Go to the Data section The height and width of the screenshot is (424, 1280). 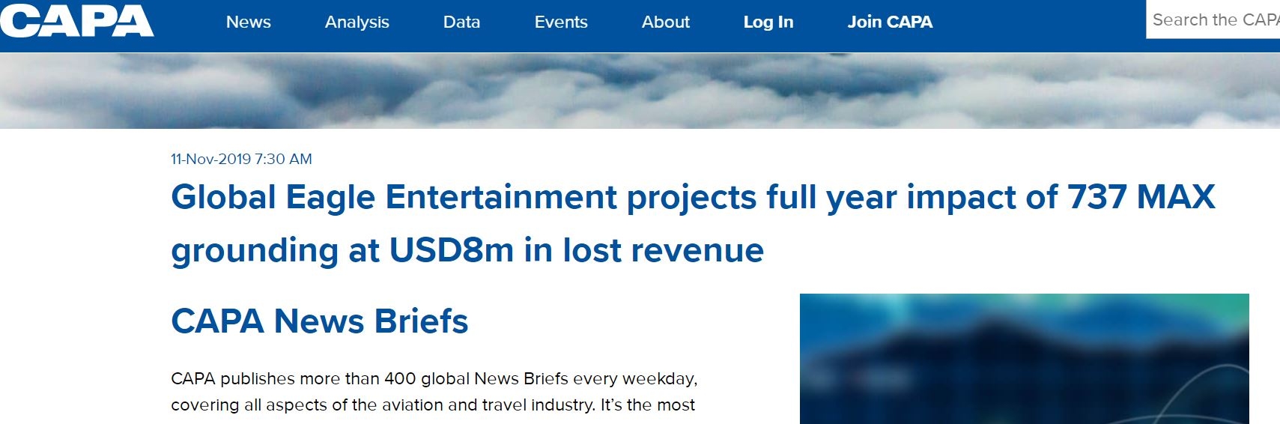tap(461, 22)
